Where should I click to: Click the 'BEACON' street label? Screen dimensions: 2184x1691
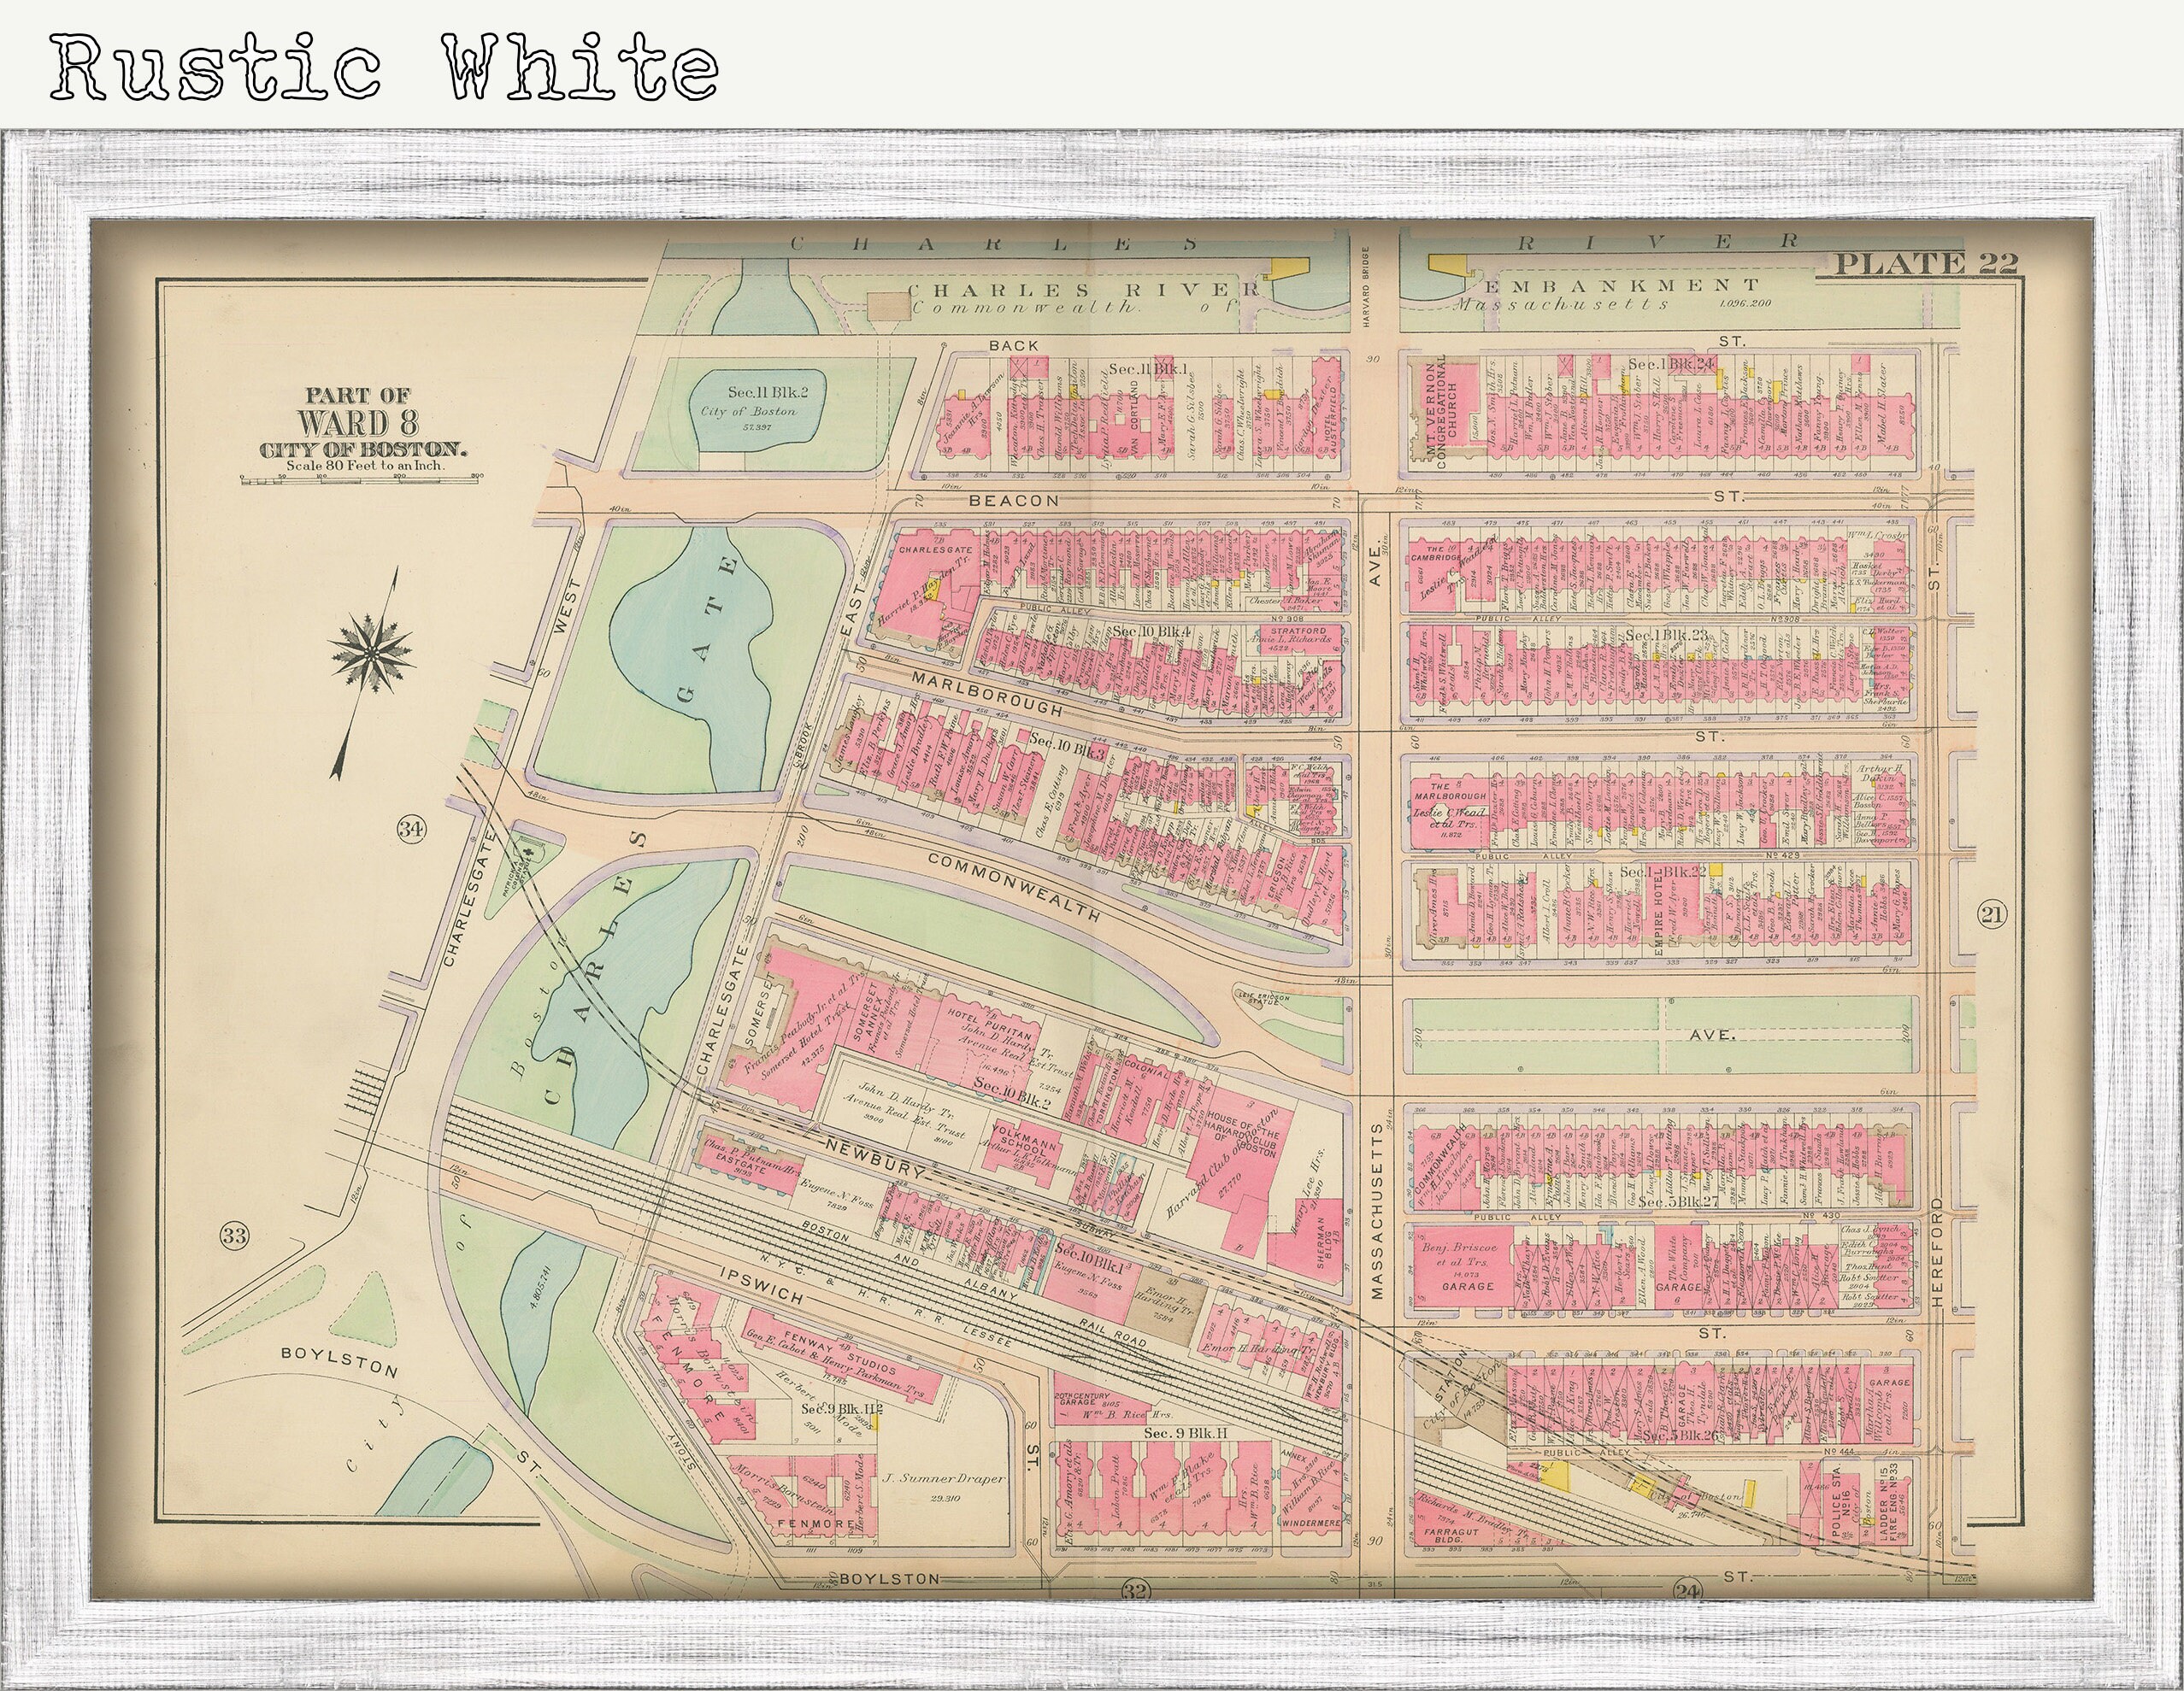point(1013,500)
